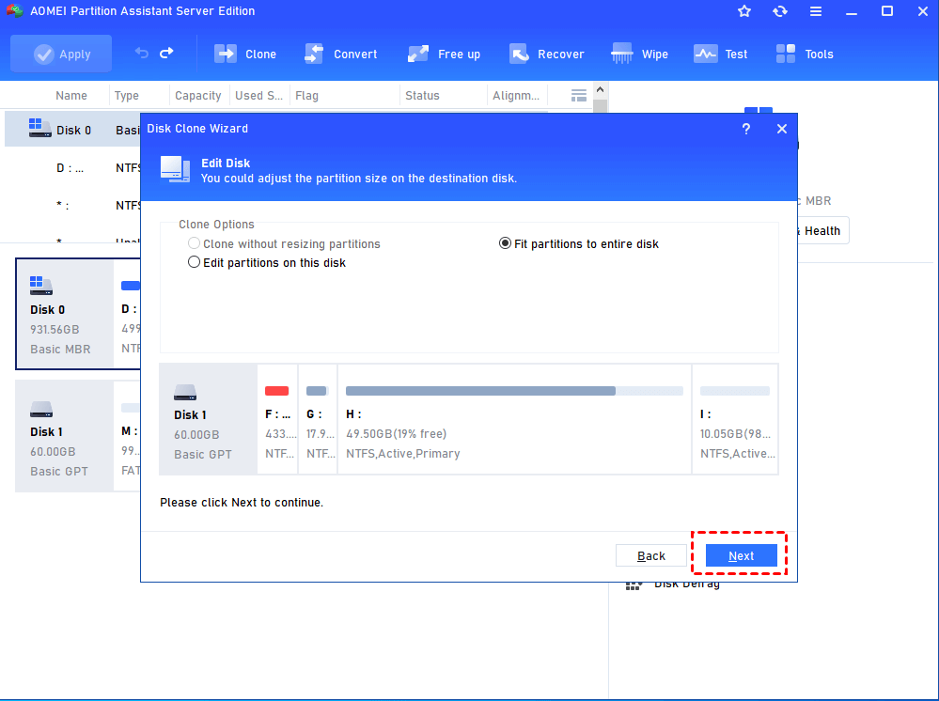This screenshot has width=939, height=701.
Task: Click the Disk 1 icon in wizard
Action: click(x=185, y=393)
